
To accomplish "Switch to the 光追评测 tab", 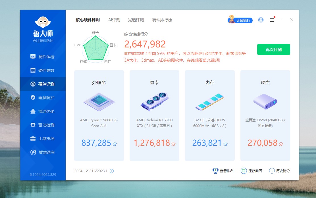I will pos(136,20).
